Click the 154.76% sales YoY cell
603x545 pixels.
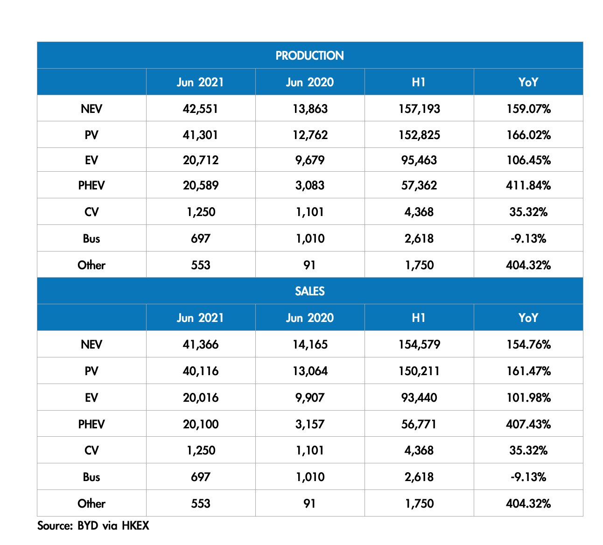528,344
